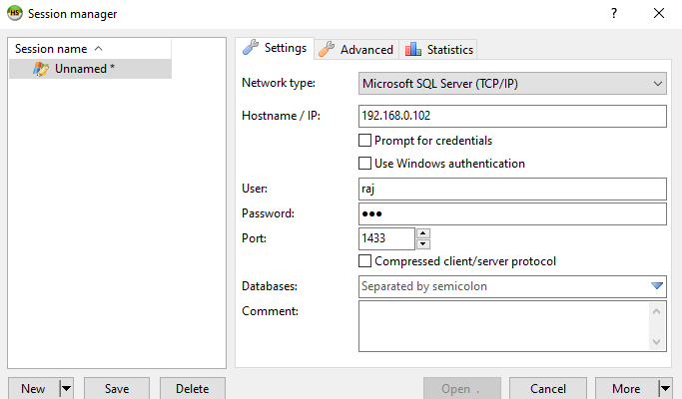The height and width of the screenshot is (399, 682).
Task: Click the Comment box scroll down arrow
Action: [x=657, y=342]
